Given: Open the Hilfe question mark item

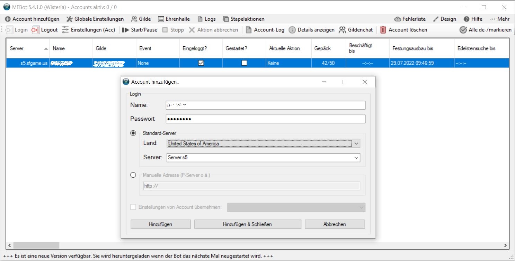Looking at the screenshot, I should 473,19.
